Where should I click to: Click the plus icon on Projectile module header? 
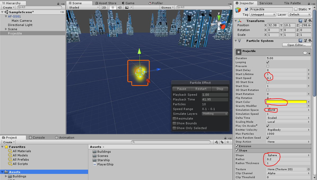[309, 54]
